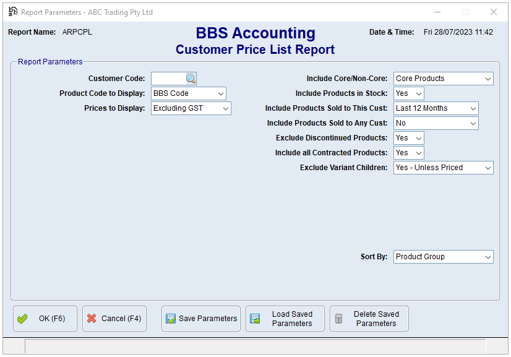
Task: Open the Sort By dropdown
Action: click(x=487, y=257)
